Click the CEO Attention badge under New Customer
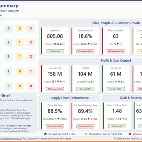142x142 pixels. (116, 51)
